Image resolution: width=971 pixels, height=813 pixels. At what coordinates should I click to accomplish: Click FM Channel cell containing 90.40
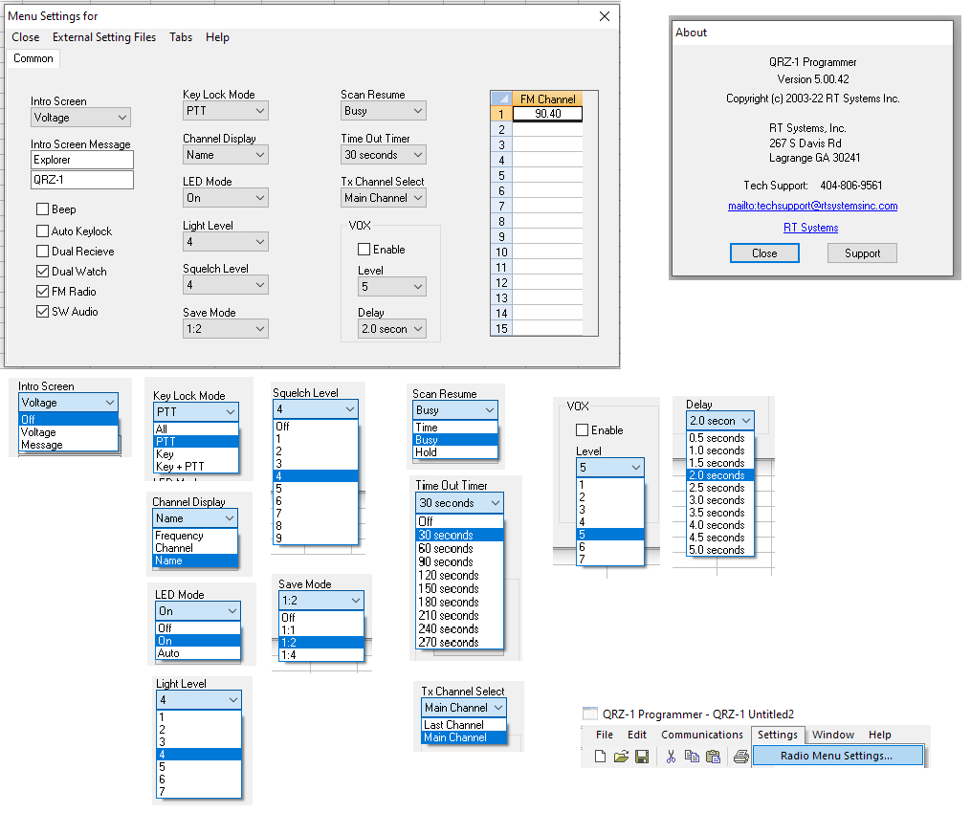point(547,114)
